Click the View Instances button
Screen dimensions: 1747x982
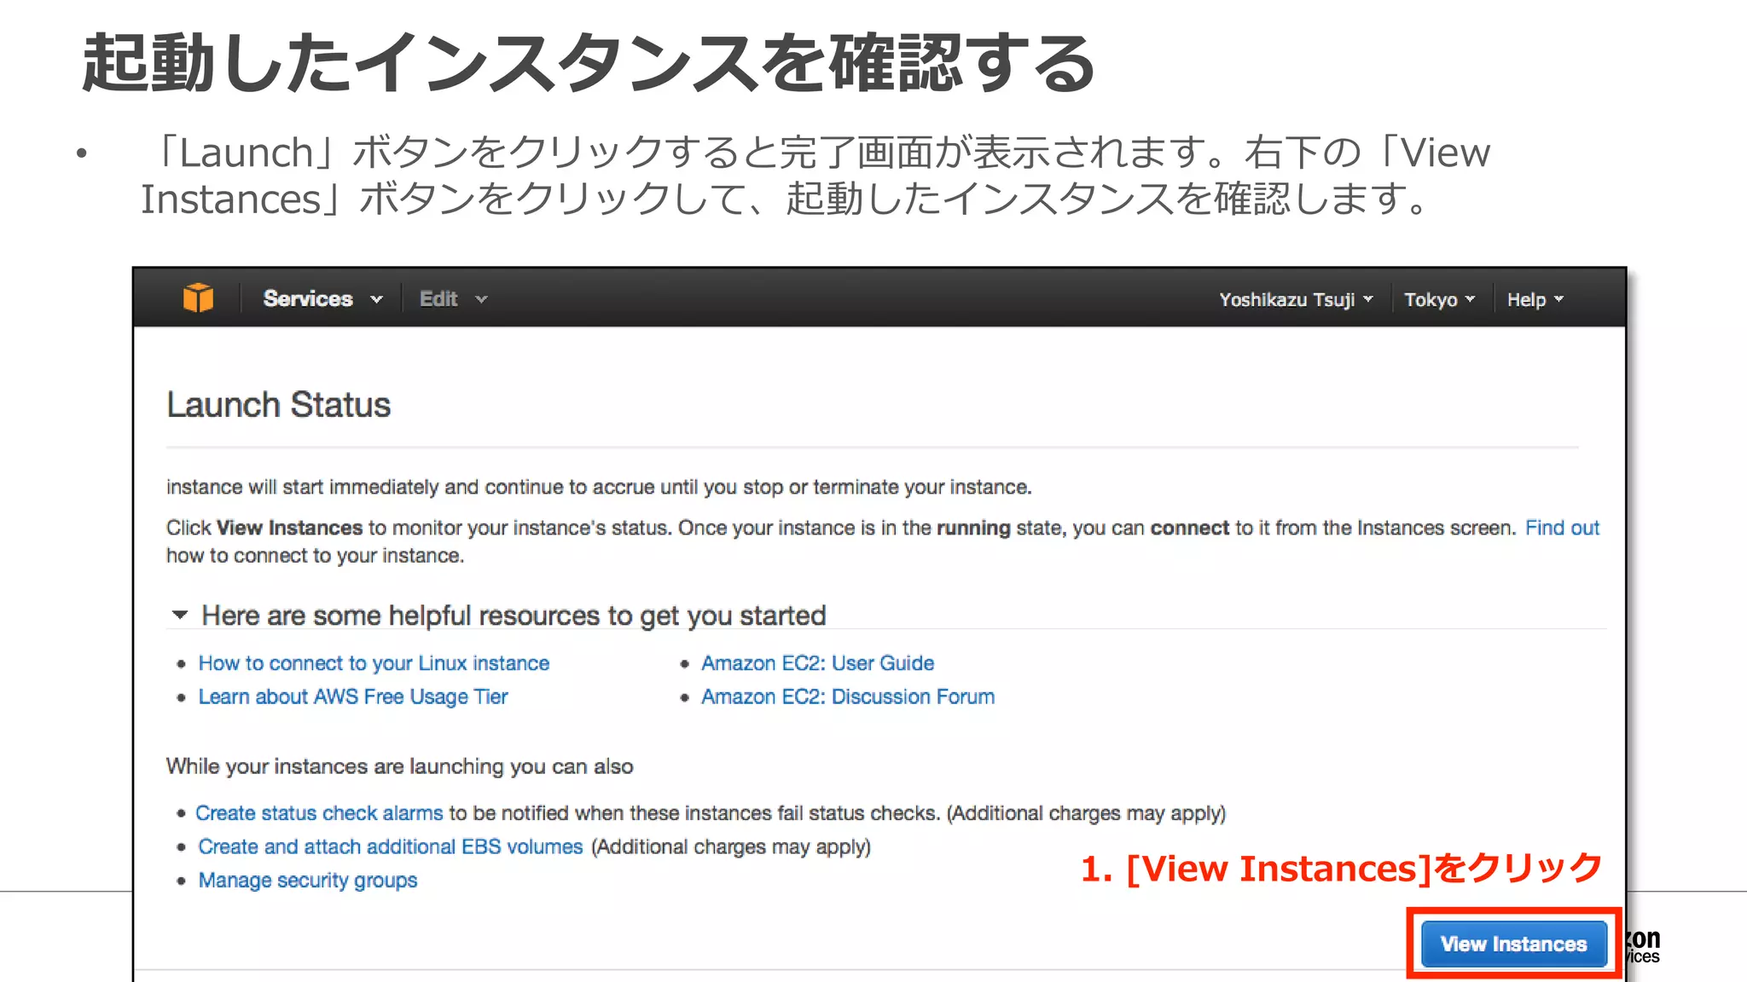1513,944
